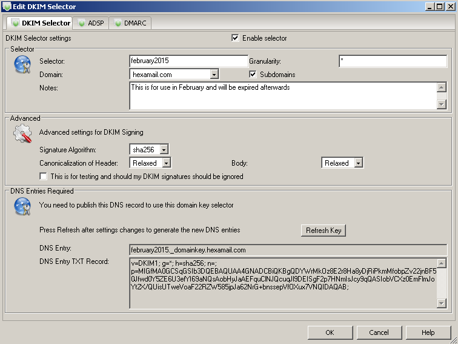Viewport: 458px width, 344px height.
Task: Open the Canonicalization of Header dropdown
Action: [166, 163]
